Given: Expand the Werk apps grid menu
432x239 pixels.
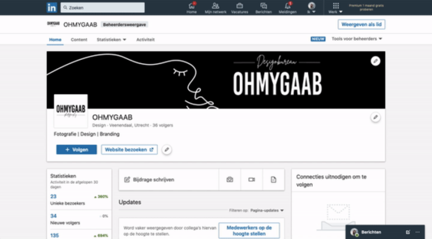Looking at the screenshot, I should pyautogui.click(x=335, y=8).
